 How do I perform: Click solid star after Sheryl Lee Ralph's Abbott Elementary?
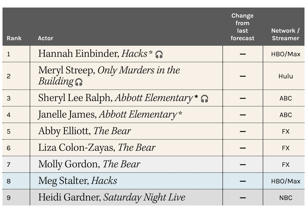196,96
